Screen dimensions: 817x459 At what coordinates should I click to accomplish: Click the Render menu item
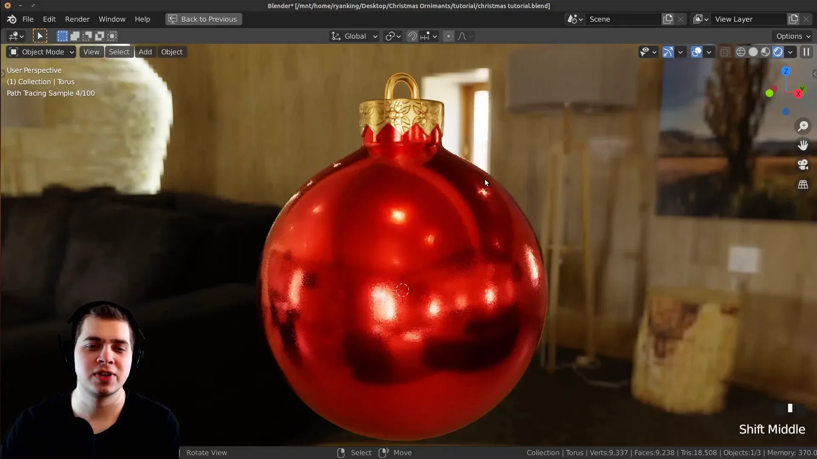pos(77,19)
